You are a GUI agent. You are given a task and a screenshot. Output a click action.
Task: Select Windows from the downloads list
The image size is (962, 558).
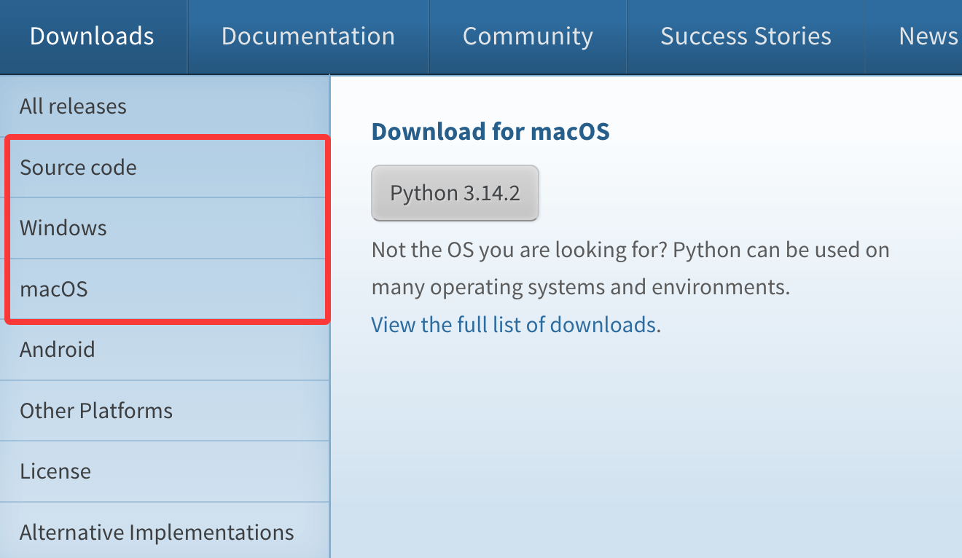coord(63,228)
